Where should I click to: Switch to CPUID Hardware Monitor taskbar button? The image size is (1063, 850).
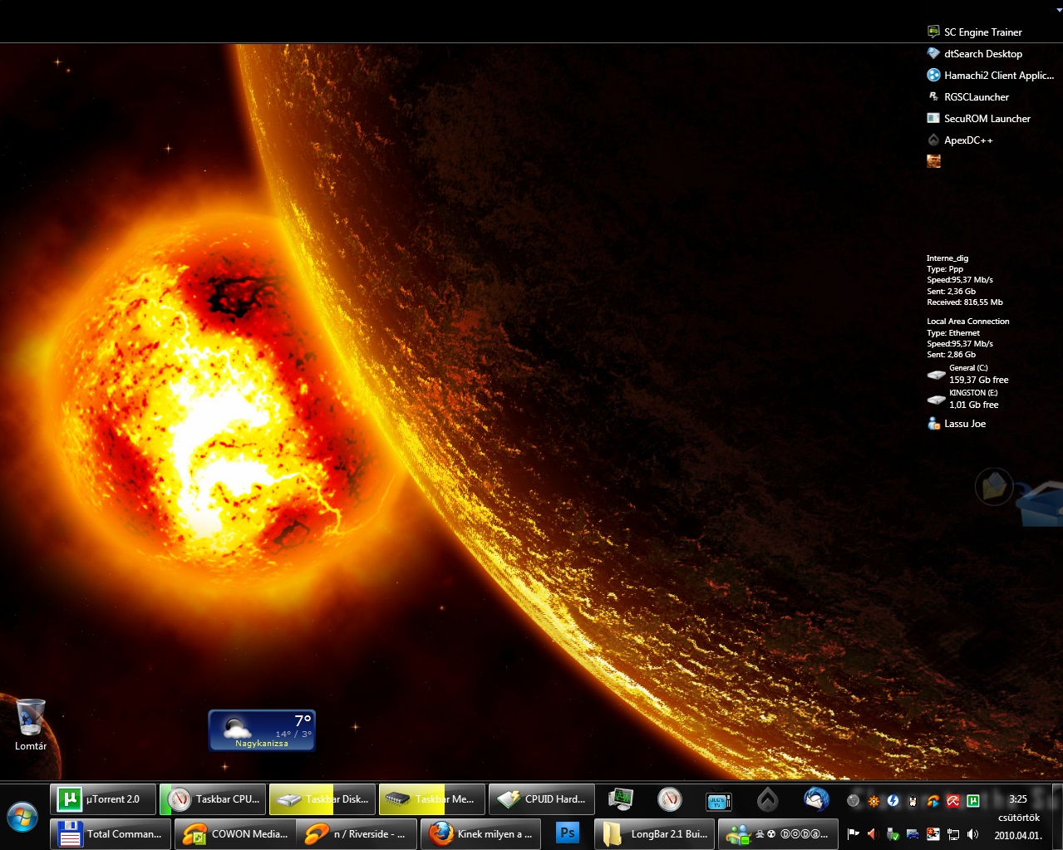[542, 799]
